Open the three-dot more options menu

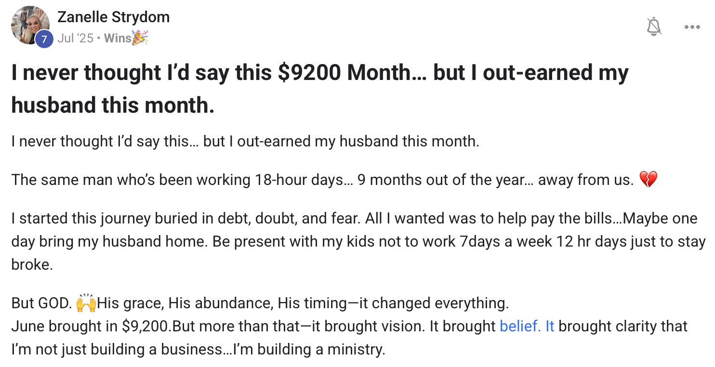[692, 27]
